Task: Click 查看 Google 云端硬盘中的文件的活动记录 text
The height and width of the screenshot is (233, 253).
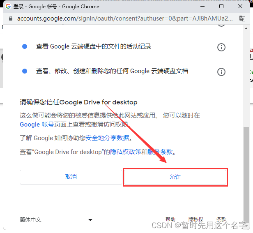Action: tap(94, 46)
